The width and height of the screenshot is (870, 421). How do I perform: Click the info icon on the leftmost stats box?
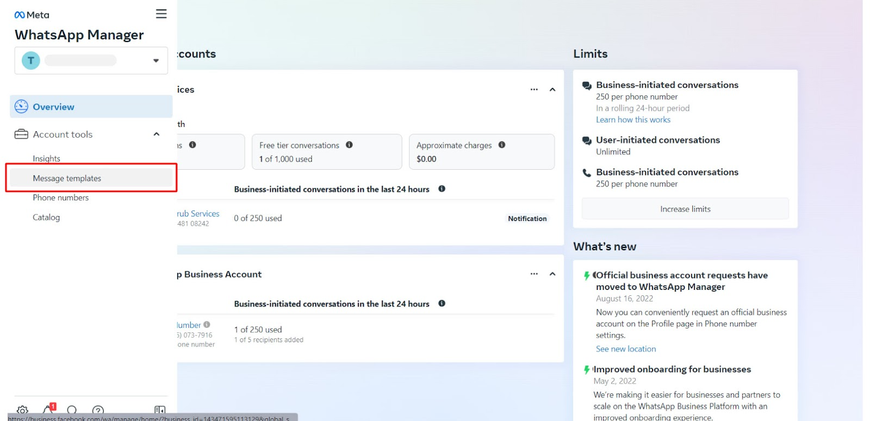(192, 145)
